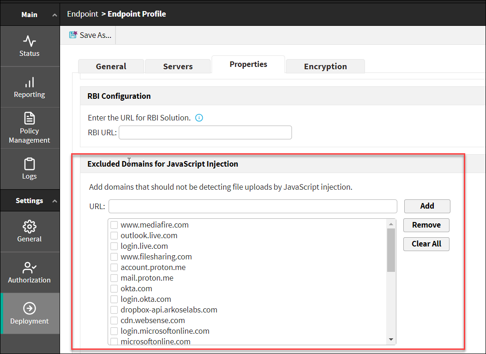Tick the okta.com domain checkbox
This screenshot has width=486, height=354.
click(x=114, y=289)
